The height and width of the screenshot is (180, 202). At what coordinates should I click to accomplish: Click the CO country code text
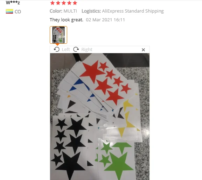(18, 12)
